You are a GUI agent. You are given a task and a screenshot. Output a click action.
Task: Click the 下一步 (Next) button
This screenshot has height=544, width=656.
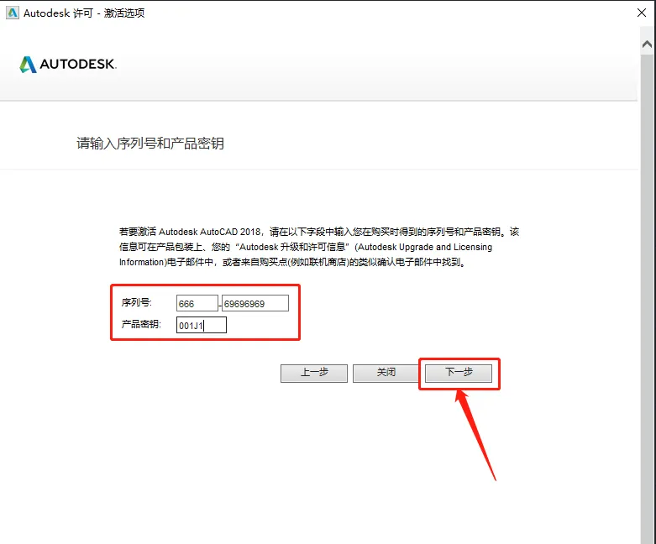[x=459, y=373]
